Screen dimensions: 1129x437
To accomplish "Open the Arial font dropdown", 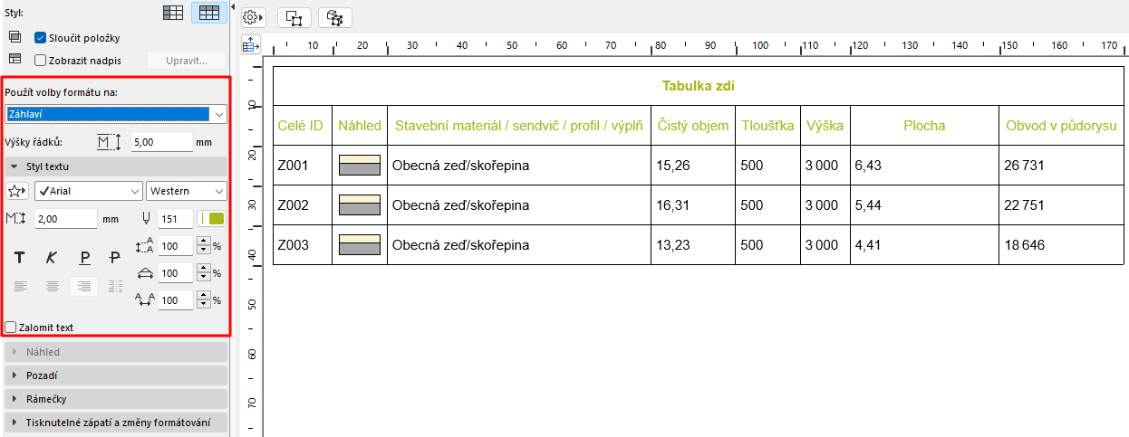I will click(89, 191).
